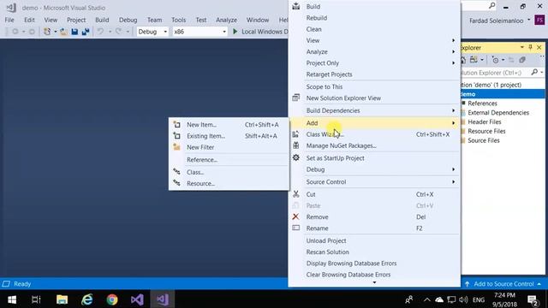548x308 pixels.
Task: Open the Debug menu in menu bar
Action: pyautogui.click(x=128, y=20)
